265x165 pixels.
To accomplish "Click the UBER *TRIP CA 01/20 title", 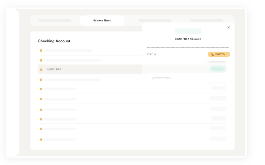I will pos(188,39).
